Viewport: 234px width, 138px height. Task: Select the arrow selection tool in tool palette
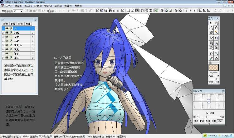211,23
